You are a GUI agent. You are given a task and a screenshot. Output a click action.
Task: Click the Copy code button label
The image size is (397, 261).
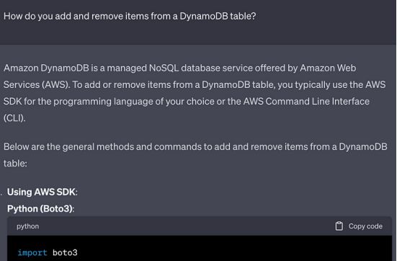click(365, 226)
